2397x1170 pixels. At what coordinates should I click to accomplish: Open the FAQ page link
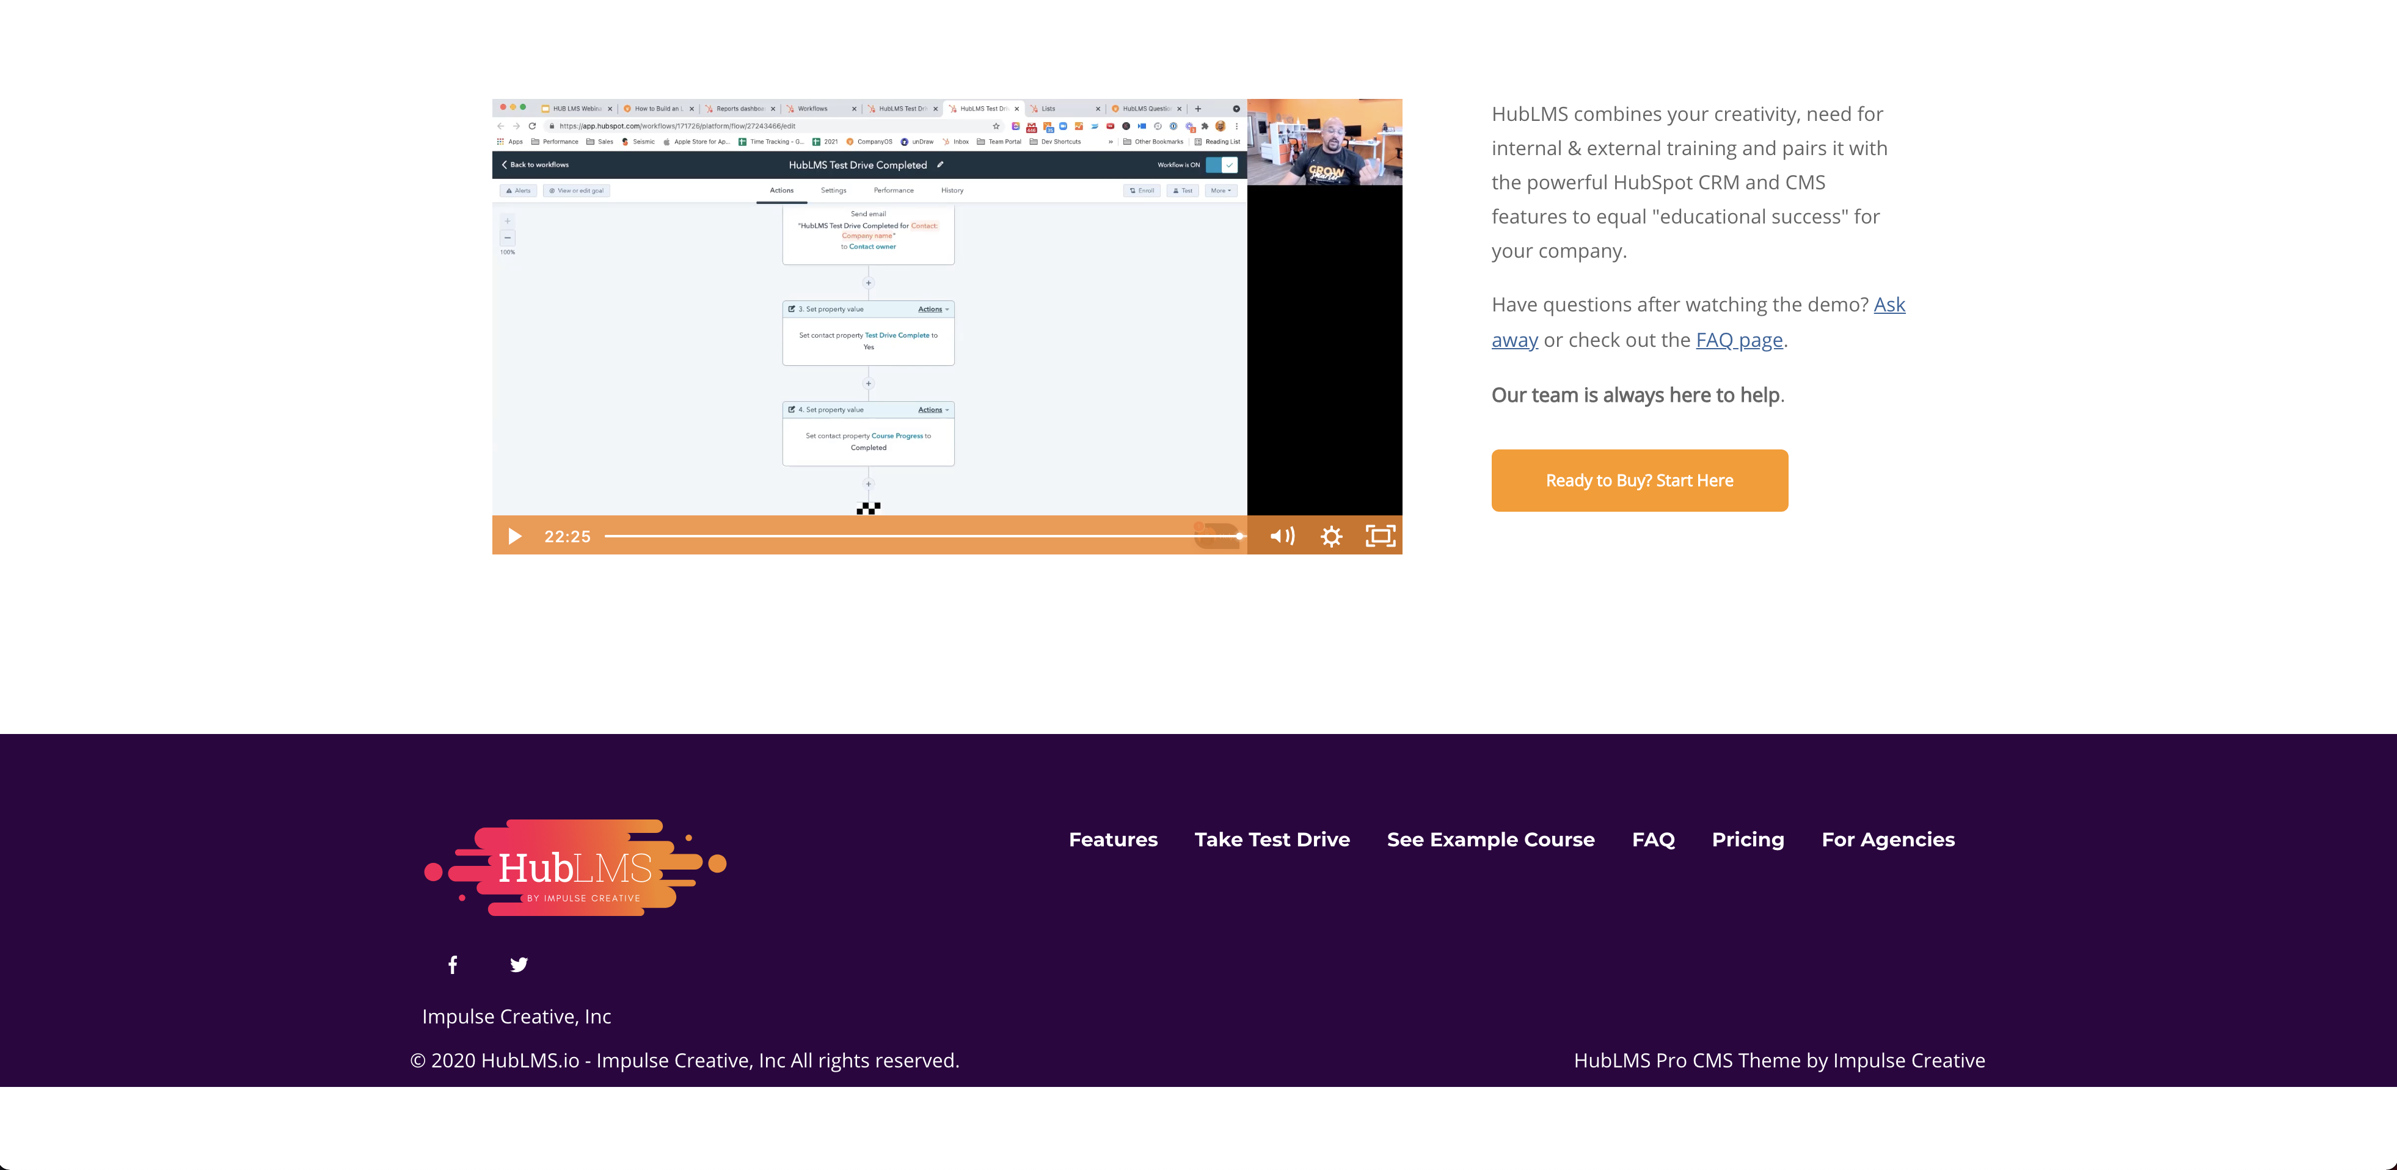[1738, 340]
